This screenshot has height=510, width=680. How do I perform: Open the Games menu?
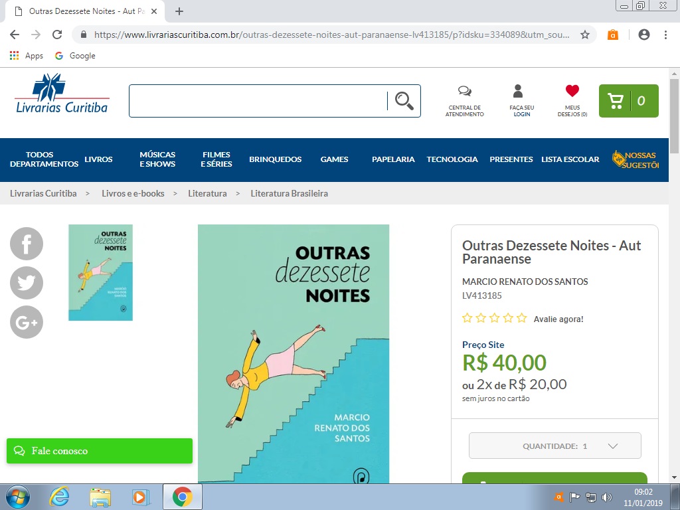coord(335,159)
